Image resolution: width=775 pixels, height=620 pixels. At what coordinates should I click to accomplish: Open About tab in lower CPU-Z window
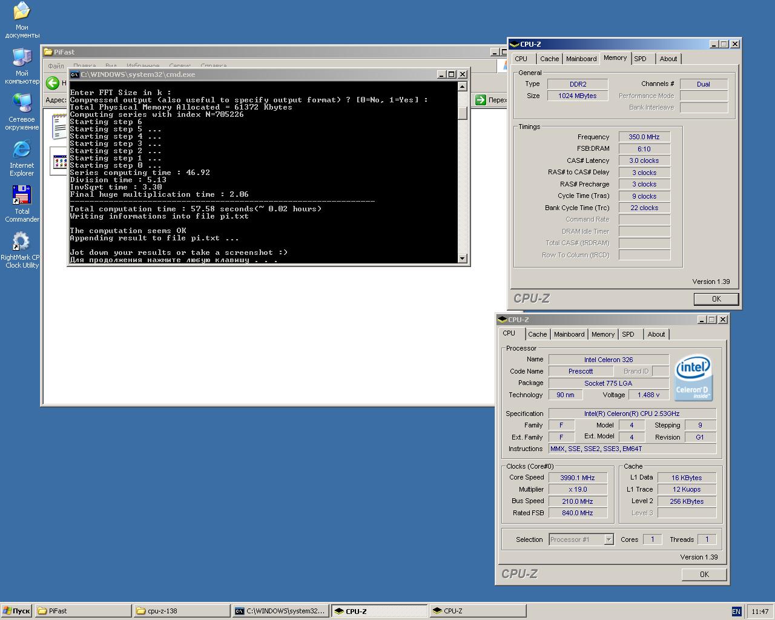coord(656,334)
